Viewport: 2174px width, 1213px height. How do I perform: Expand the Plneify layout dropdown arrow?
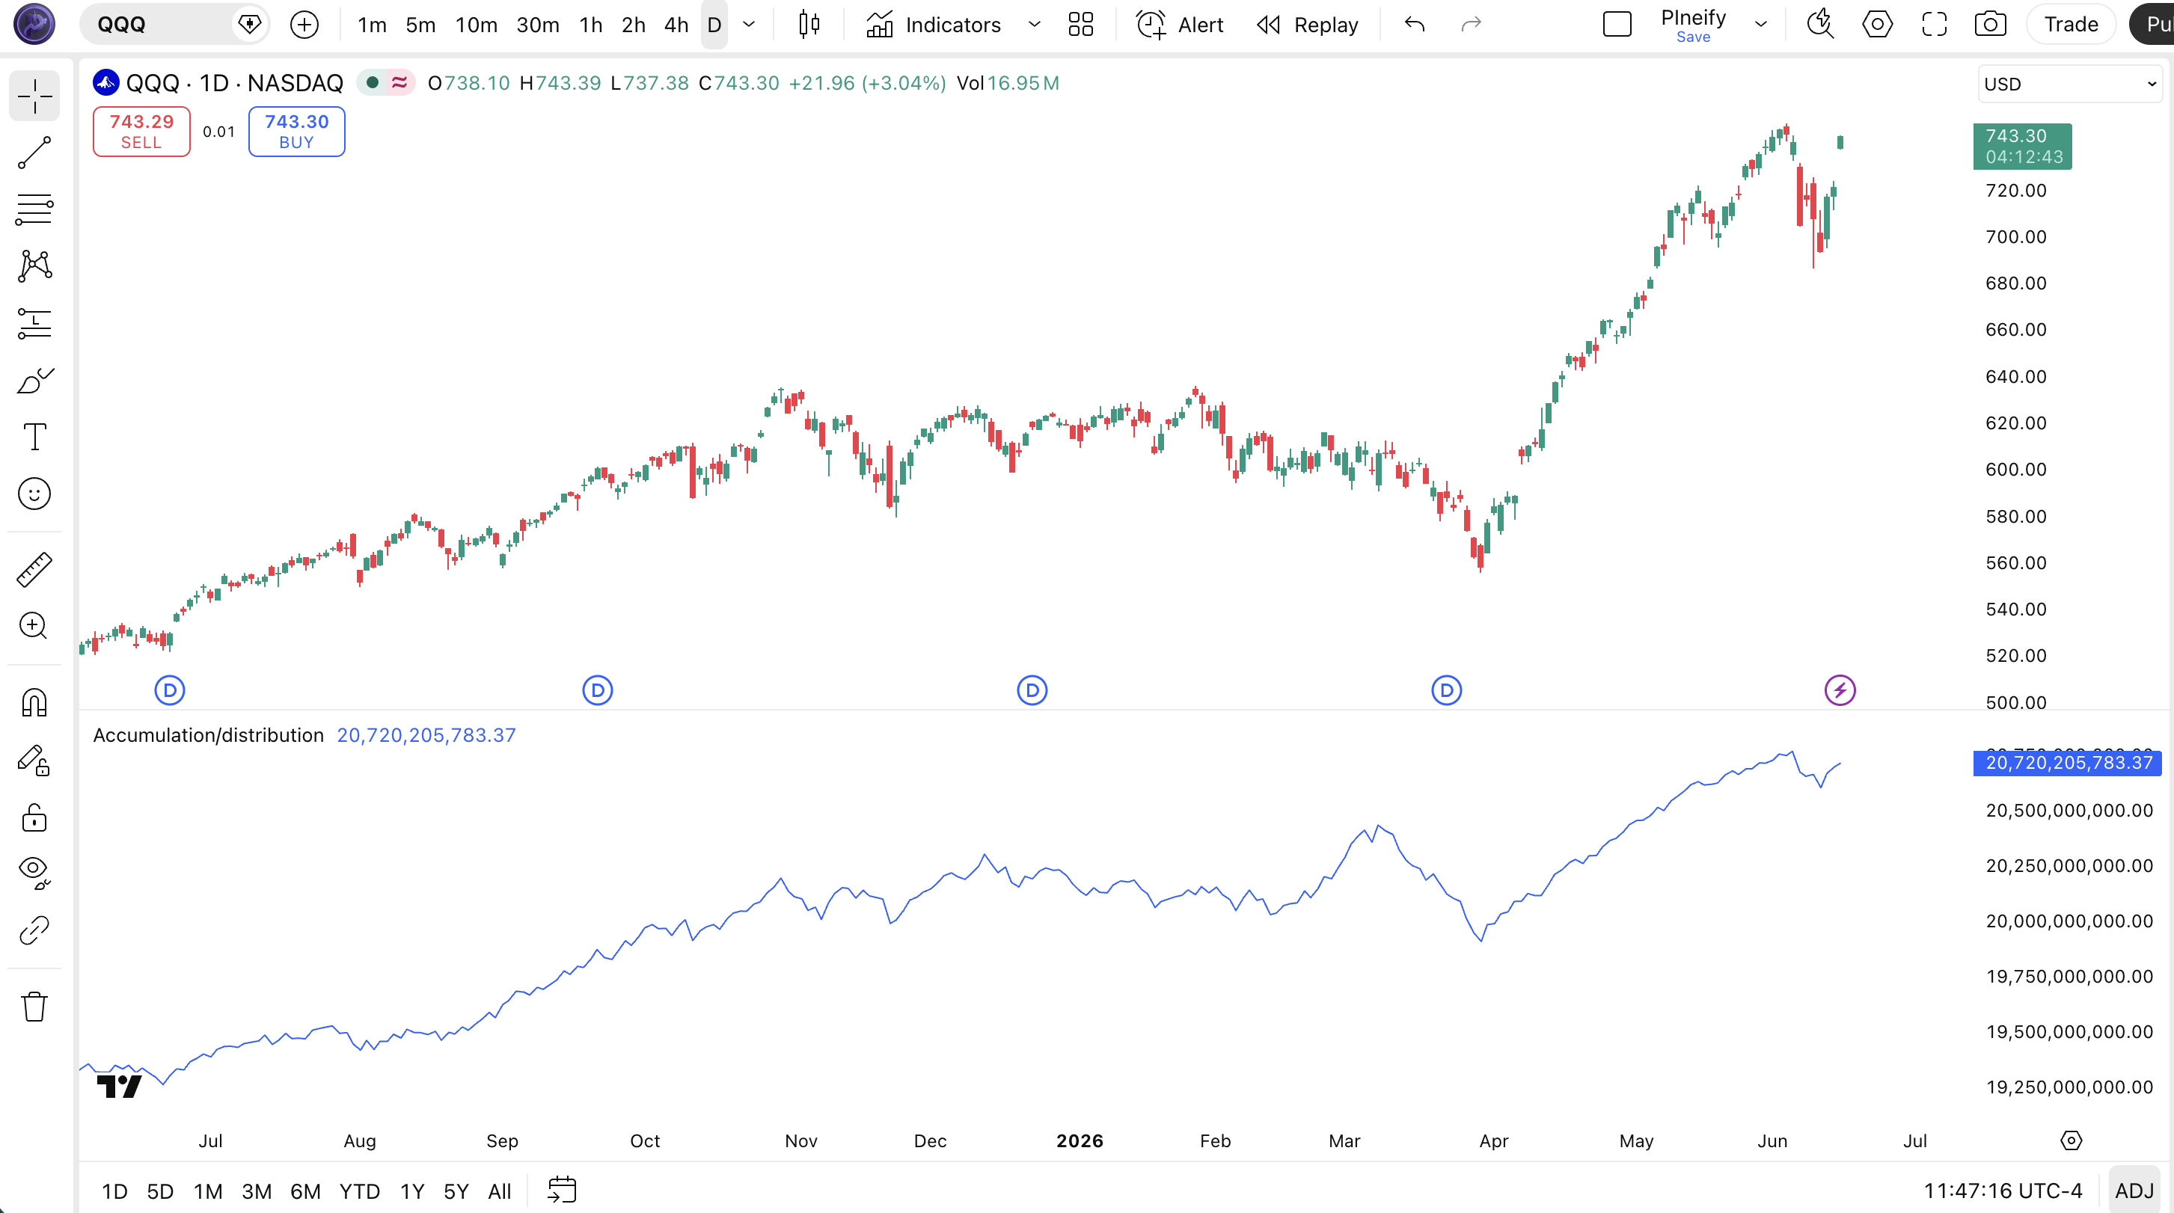[x=1760, y=25]
